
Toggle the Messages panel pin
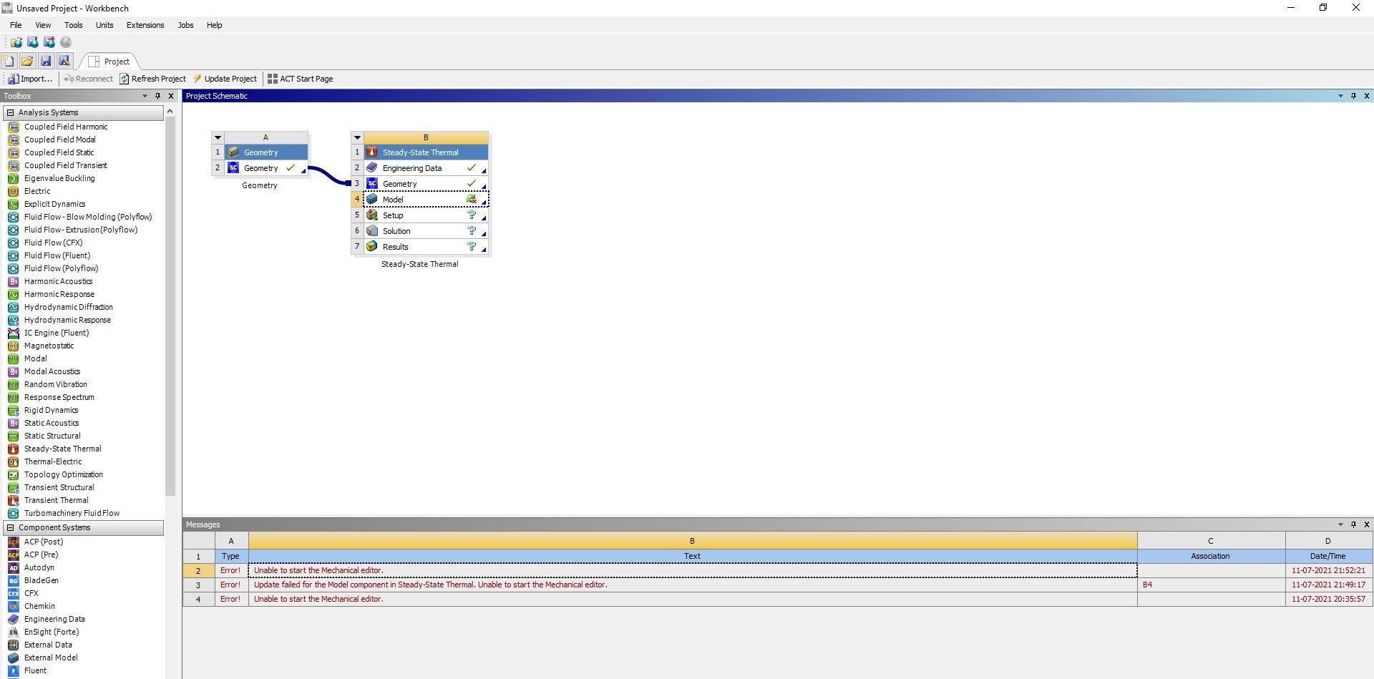click(x=1353, y=524)
